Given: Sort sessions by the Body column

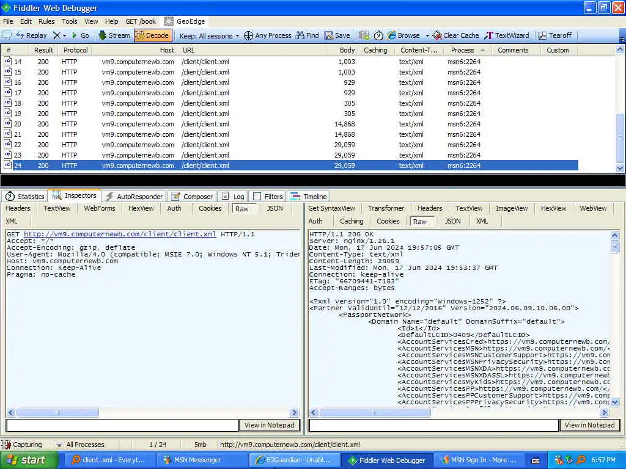Looking at the screenshot, I should pyautogui.click(x=347, y=50).
